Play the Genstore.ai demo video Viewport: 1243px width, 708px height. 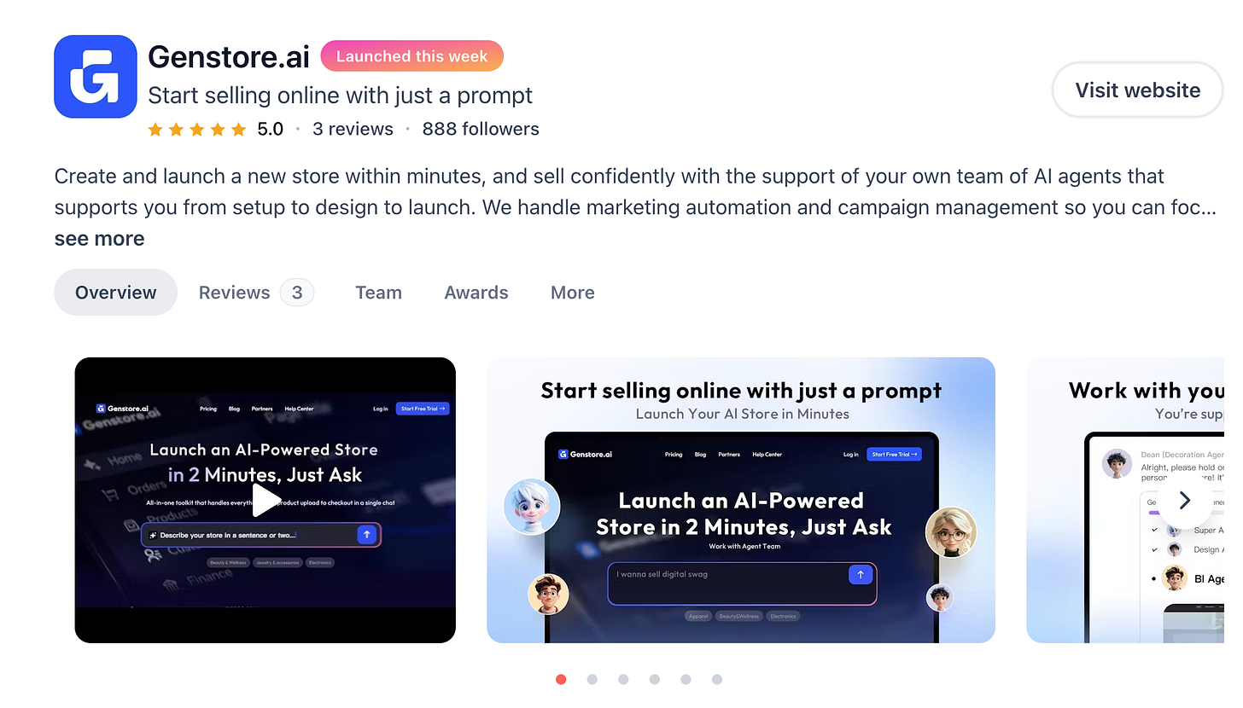pos(266,500)
